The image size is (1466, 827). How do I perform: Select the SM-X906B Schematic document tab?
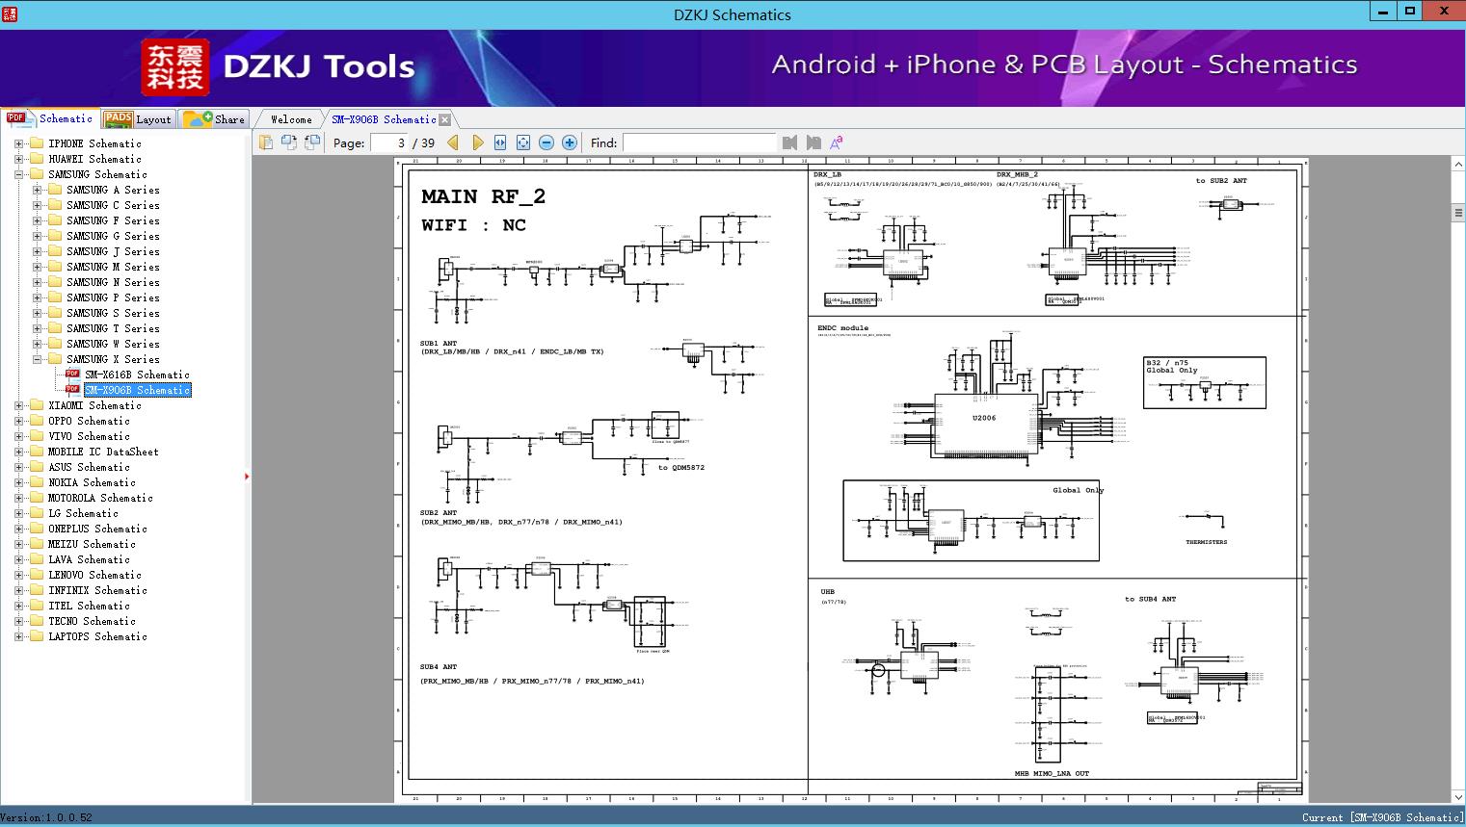pyautogui.click(x=384, y=119)
